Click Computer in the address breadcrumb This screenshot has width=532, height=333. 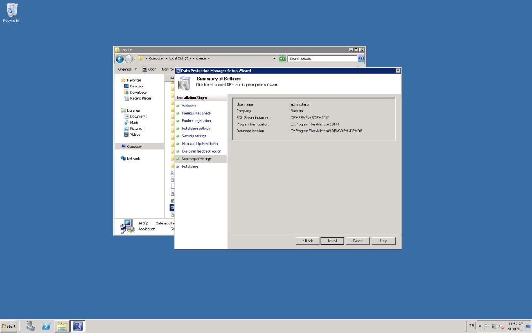click(156, 59)
